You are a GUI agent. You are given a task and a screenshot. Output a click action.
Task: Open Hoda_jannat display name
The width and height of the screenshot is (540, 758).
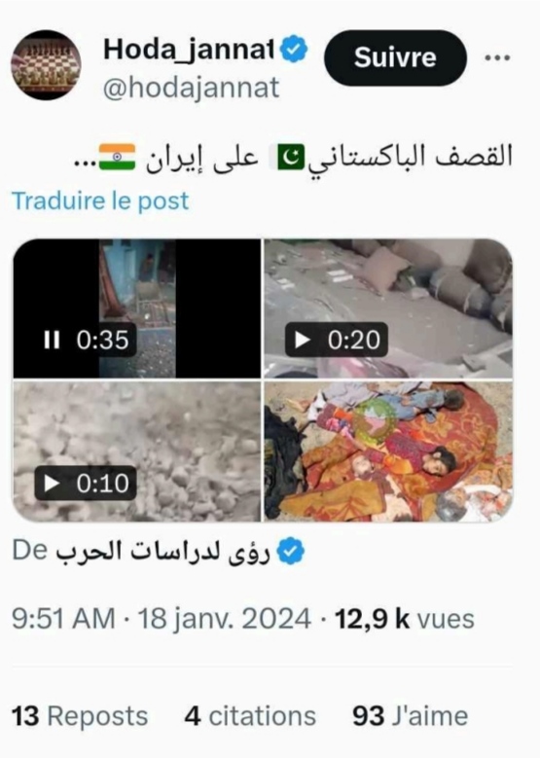(189, 50)
